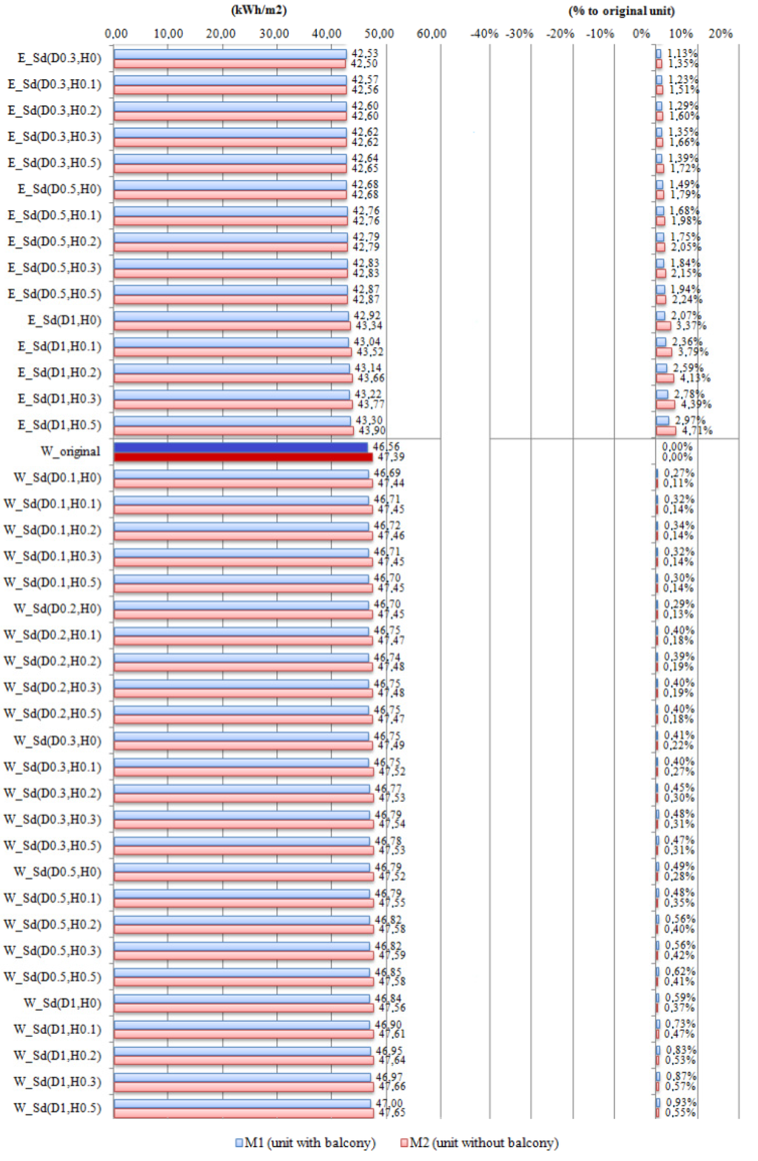Image resolution: width=758 pixels, height=1161 pixels.
Task: Click the row label 'W_Sd(D0.5,H0)'
Action: point(57,871)
